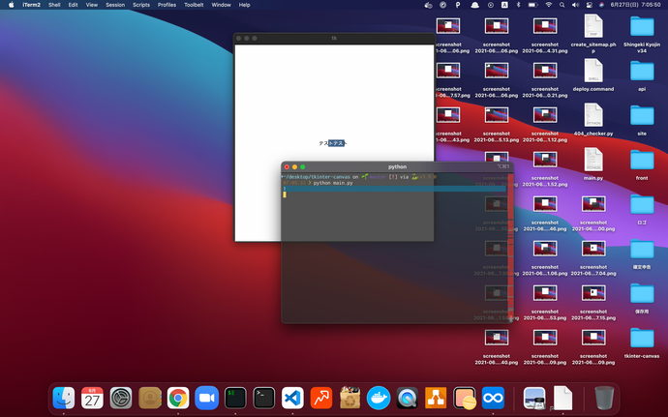Select the api folder on desktop

642,71
